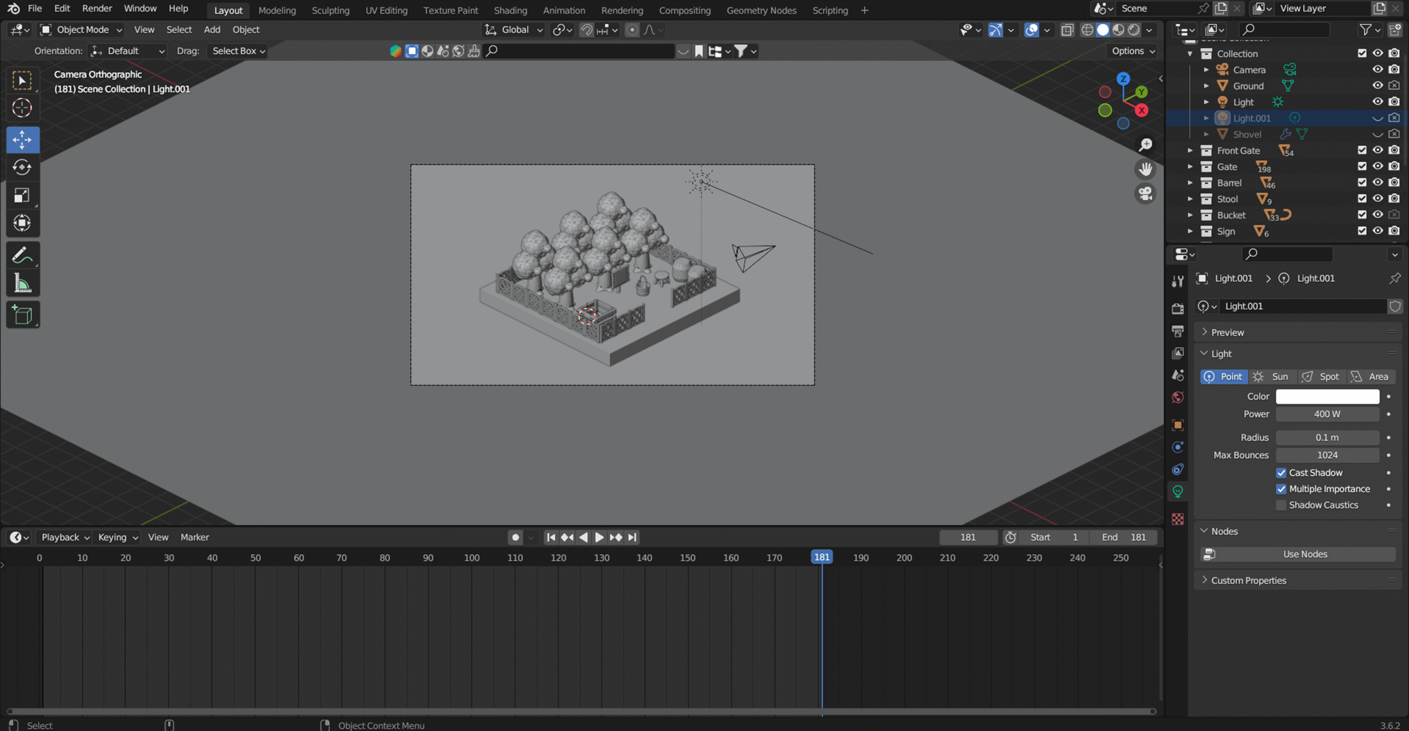Image resolution: width=1409 pixels, height=731 pixels.
Task: Open the Object Data light properties tab
Action: click(x=1178, y=491)
